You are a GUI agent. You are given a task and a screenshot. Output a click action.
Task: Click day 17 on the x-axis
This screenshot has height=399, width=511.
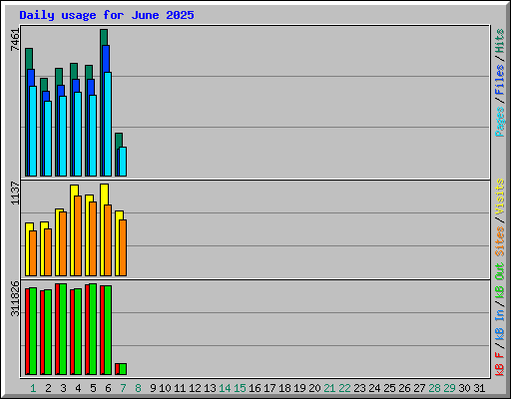click(269, 388)
